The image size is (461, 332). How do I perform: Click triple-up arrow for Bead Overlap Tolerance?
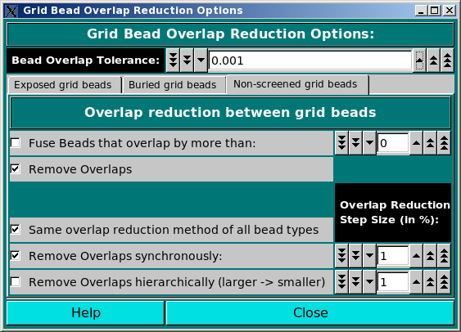[447, 61]
